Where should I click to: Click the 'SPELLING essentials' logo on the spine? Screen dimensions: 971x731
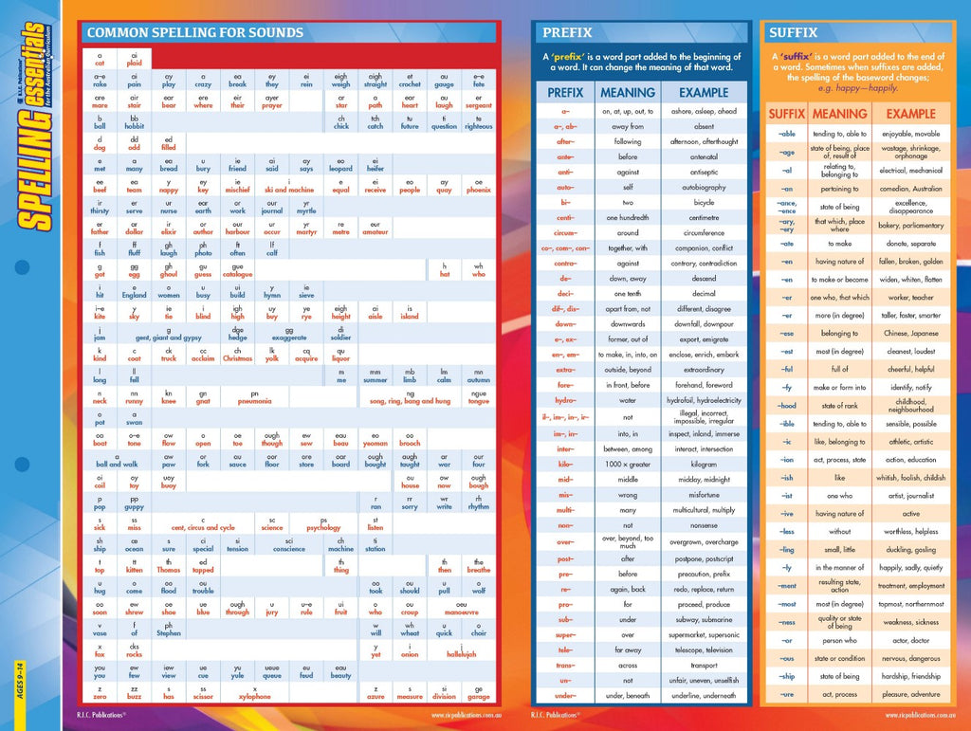click(x=34, y=126)
